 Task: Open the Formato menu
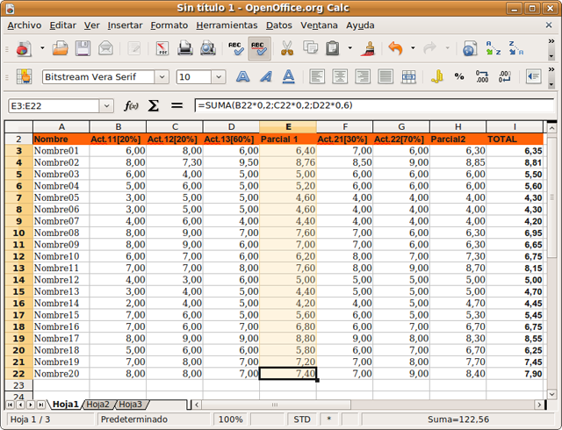(x=169, y=25)
